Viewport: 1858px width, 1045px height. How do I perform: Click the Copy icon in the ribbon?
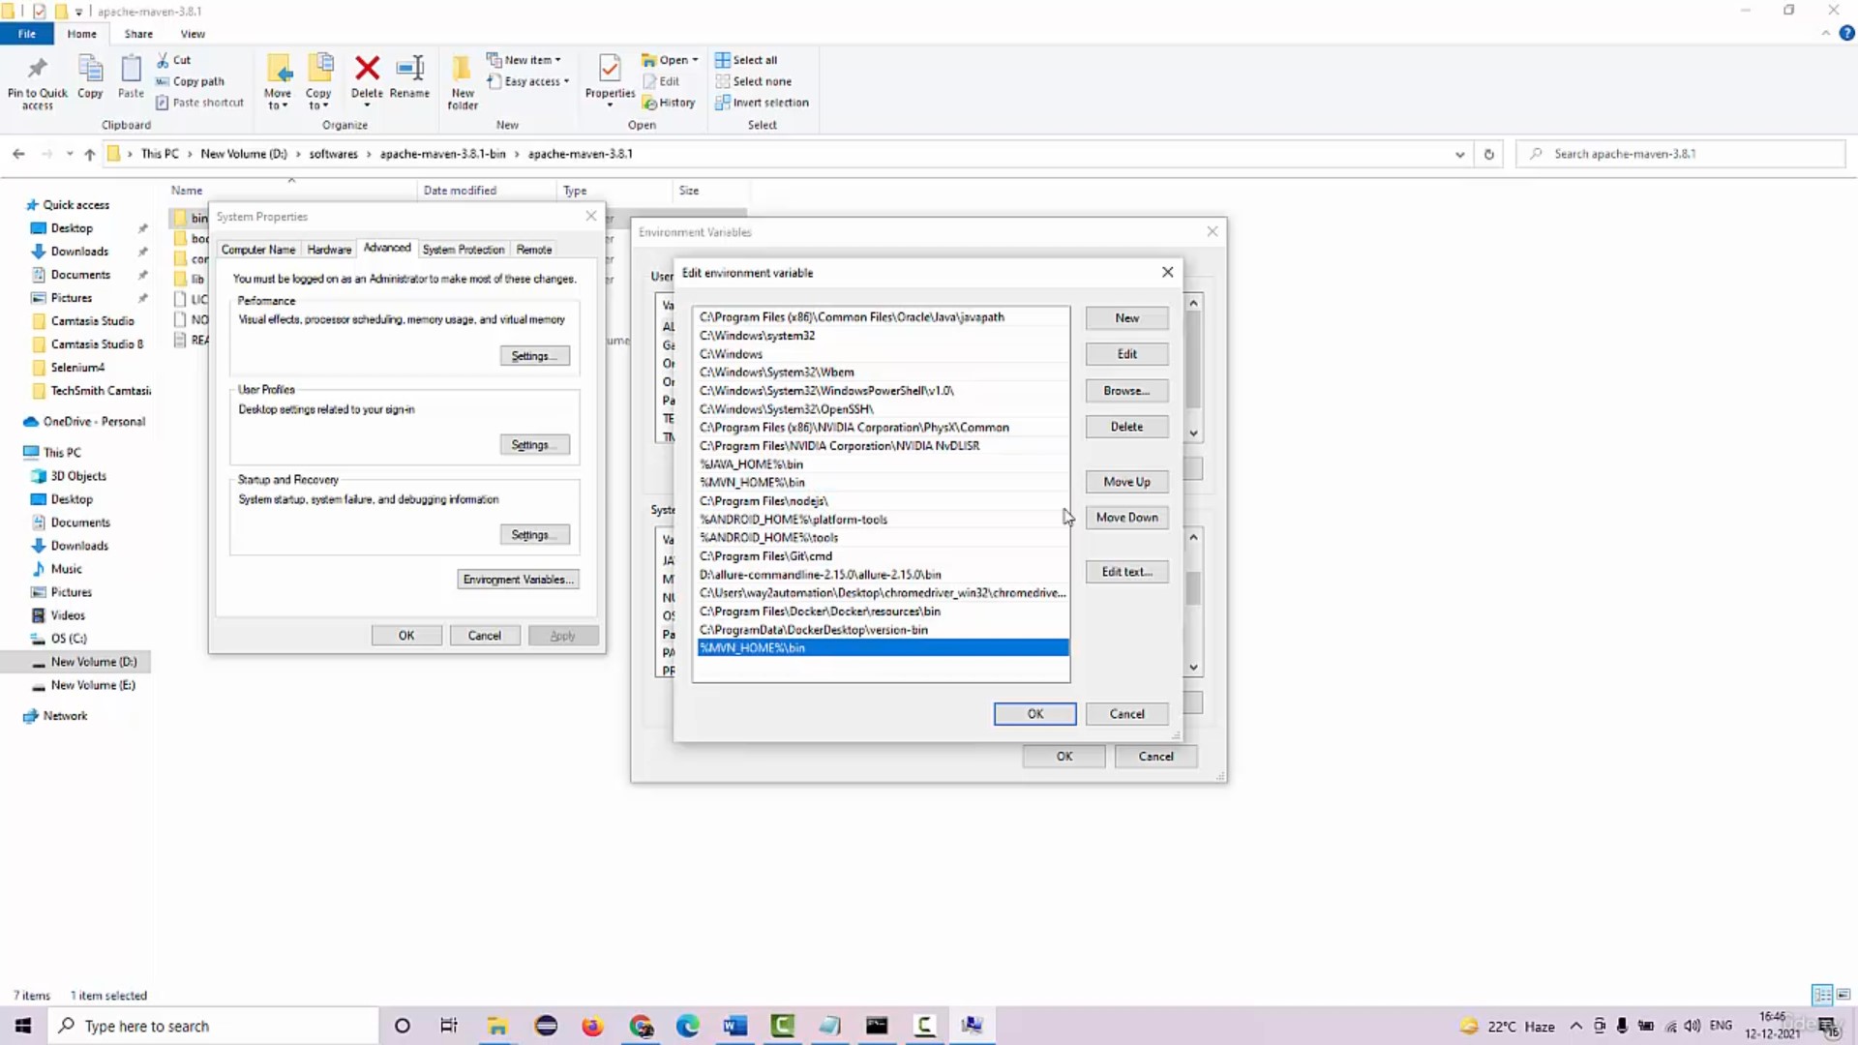coord(90,70)
